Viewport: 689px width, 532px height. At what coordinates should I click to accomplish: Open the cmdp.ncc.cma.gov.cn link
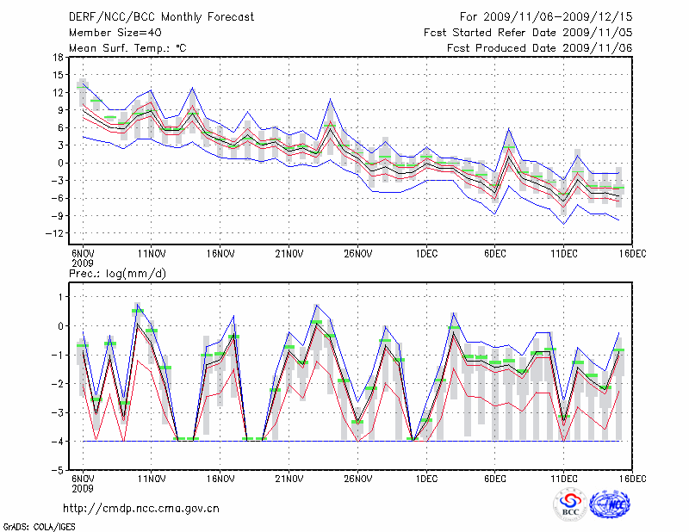pyautogui.click(x=142, y=508)
